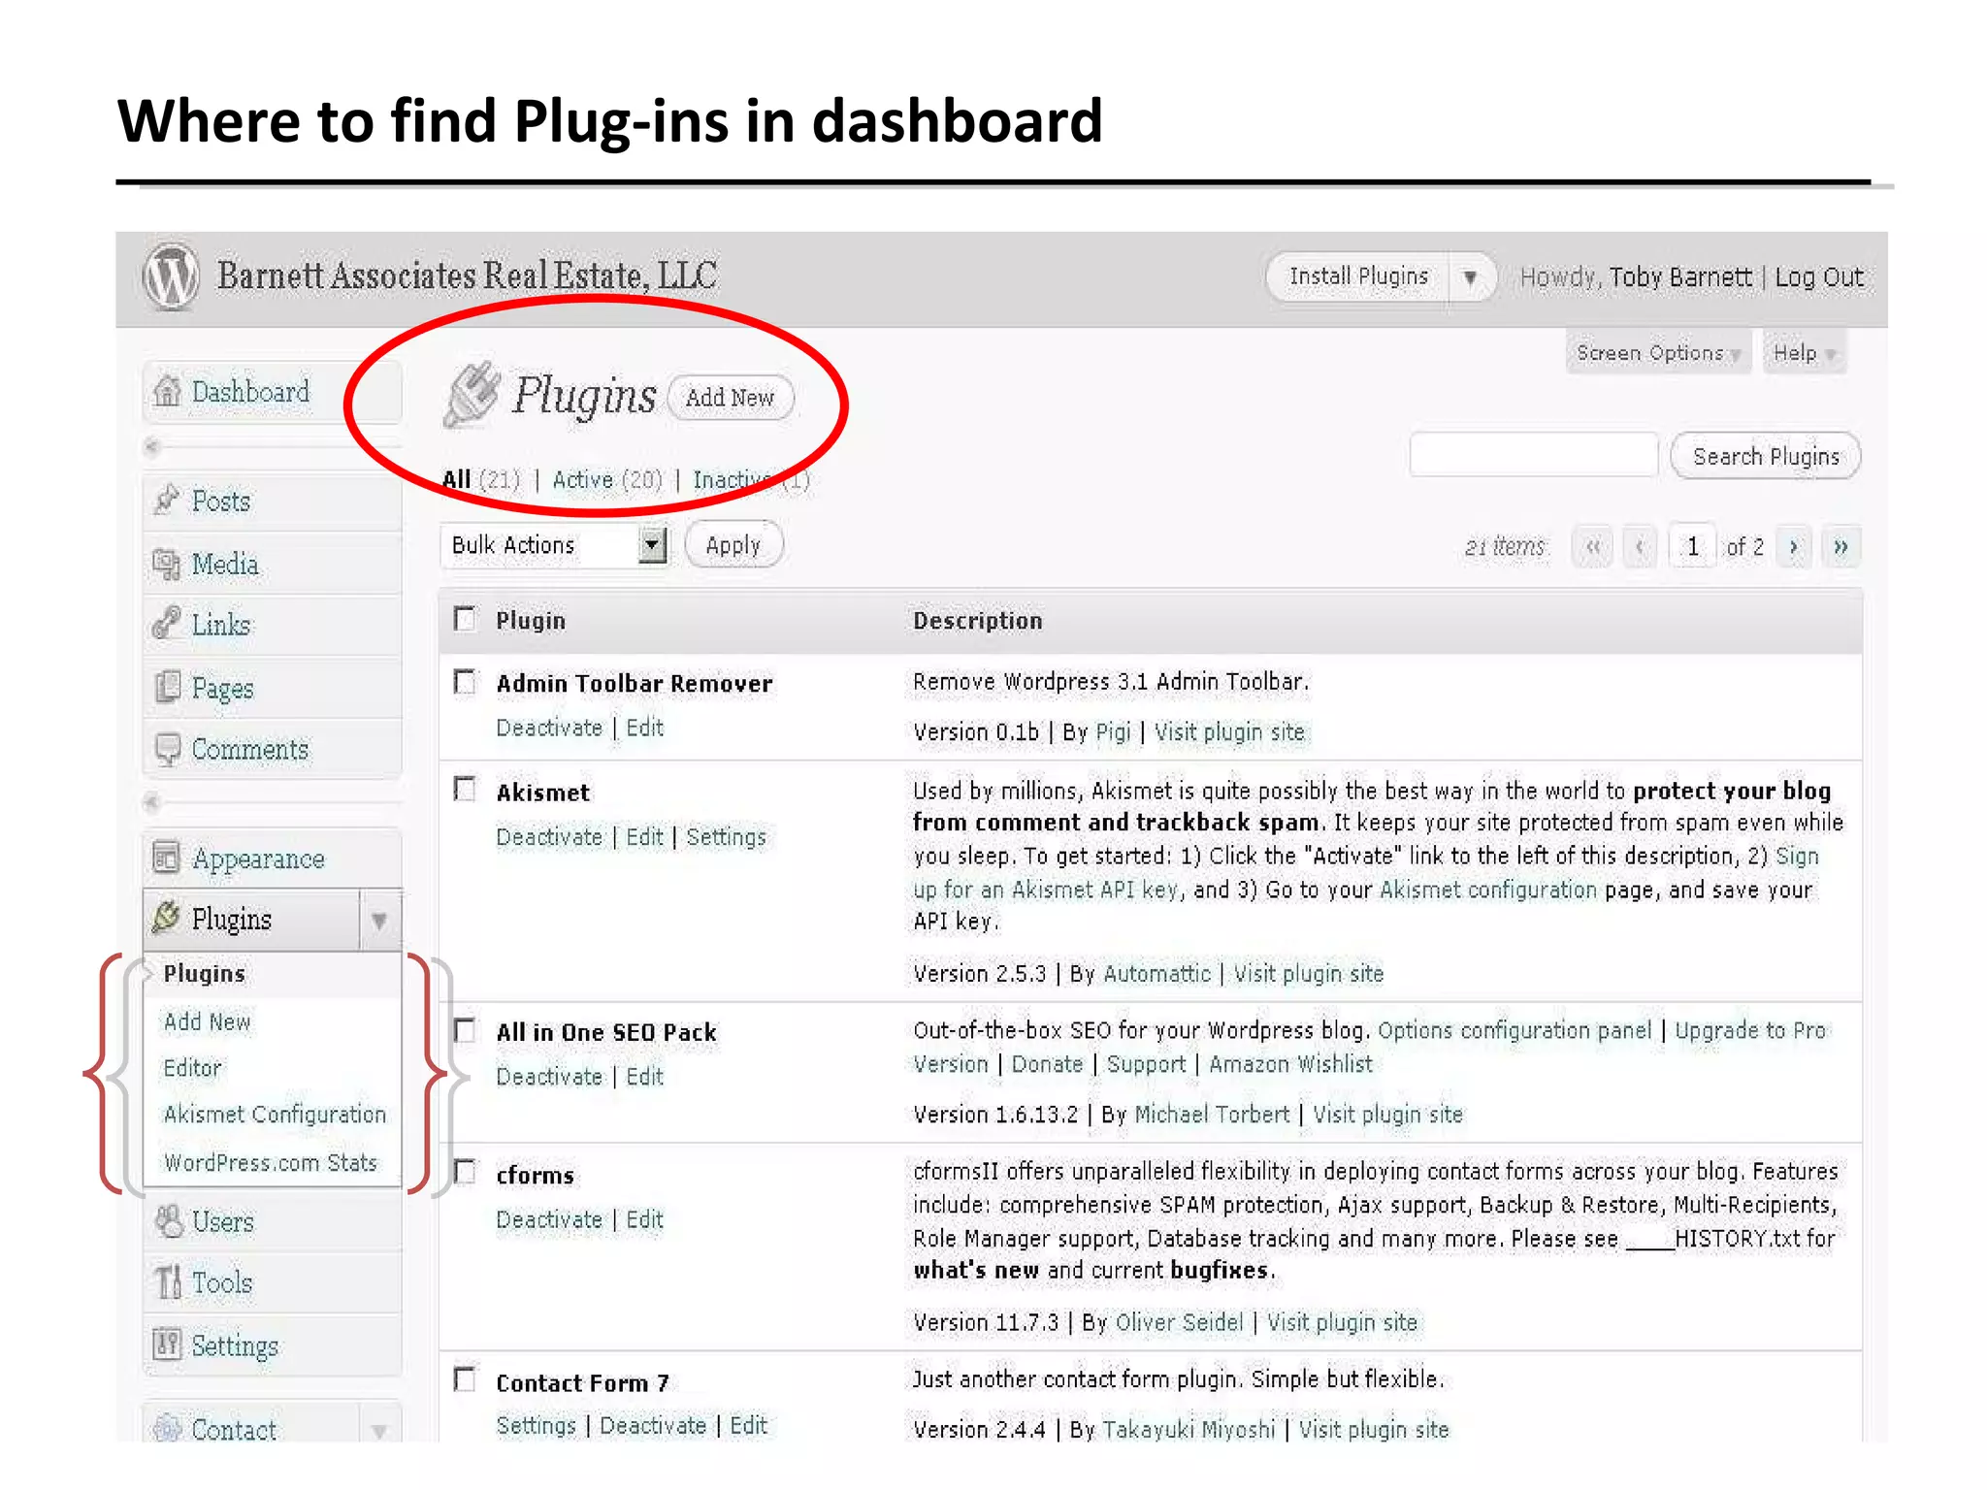Check the All in One SEO Pack checkbox
This screenshot has width=1987, height=1490.
(x=466, y=1030)
